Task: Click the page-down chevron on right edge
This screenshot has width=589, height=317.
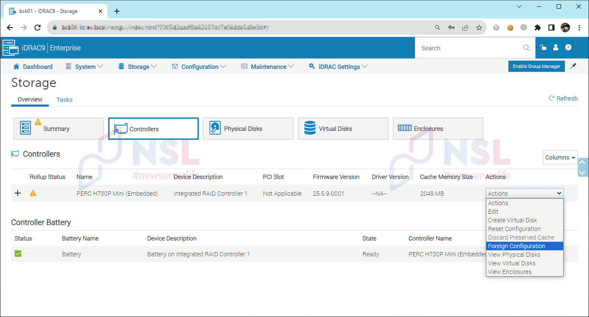Action: point(583,172)
